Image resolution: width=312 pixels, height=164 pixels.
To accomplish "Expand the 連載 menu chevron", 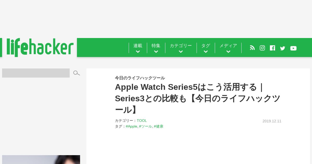I will click(138, 52).
